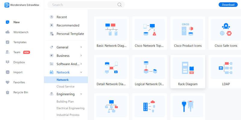Viewport: 241px width, 120px height.
Task: Show the Favorites list
Action: (x=19, y=82)
